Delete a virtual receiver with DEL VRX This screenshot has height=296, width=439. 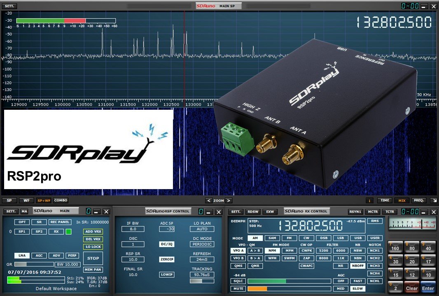[93, 239]
